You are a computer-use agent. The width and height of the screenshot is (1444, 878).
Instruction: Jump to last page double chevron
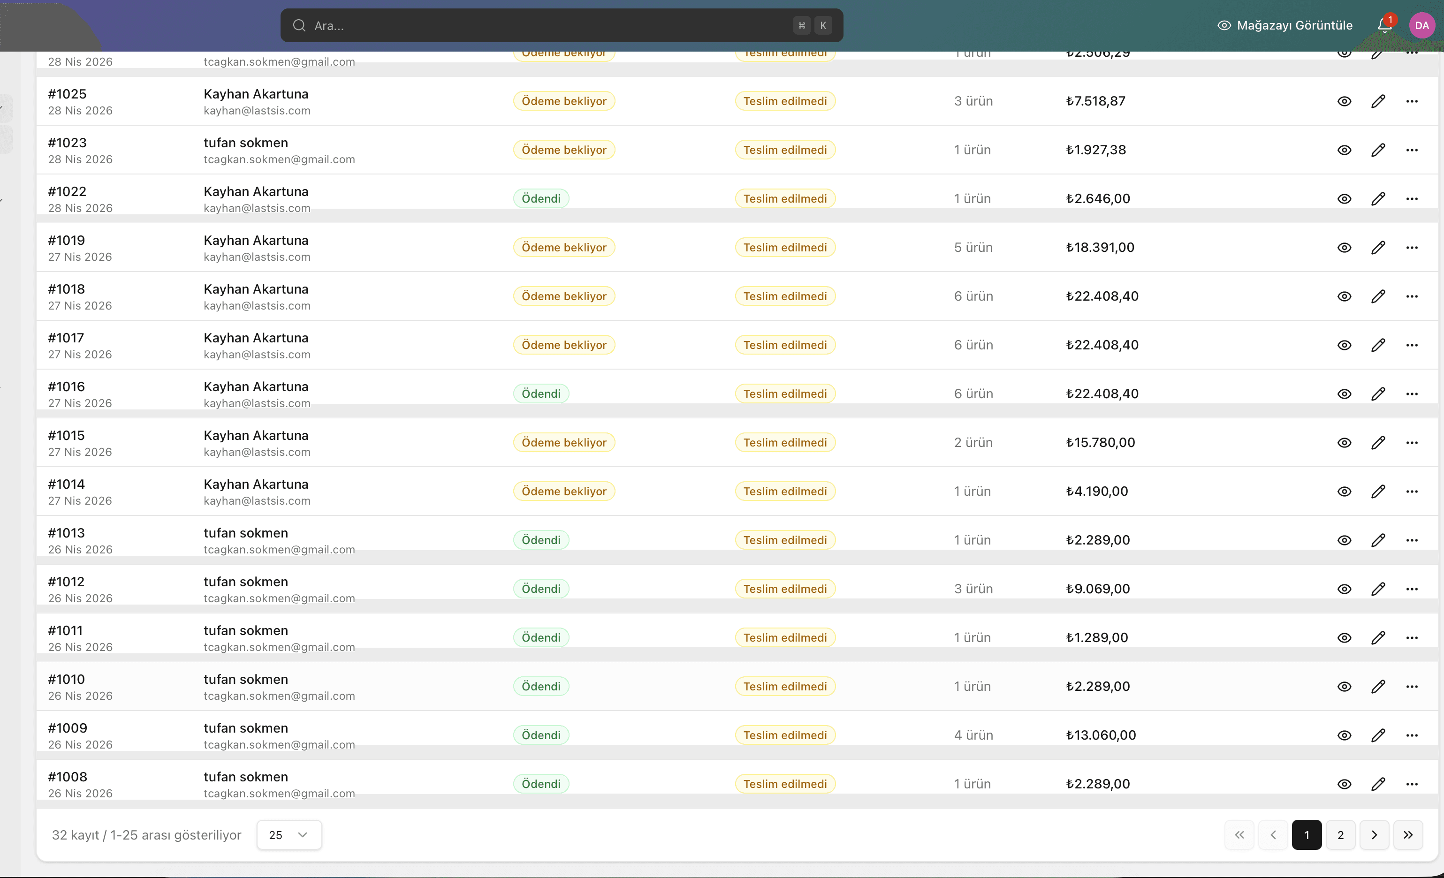coord(1408,835)
